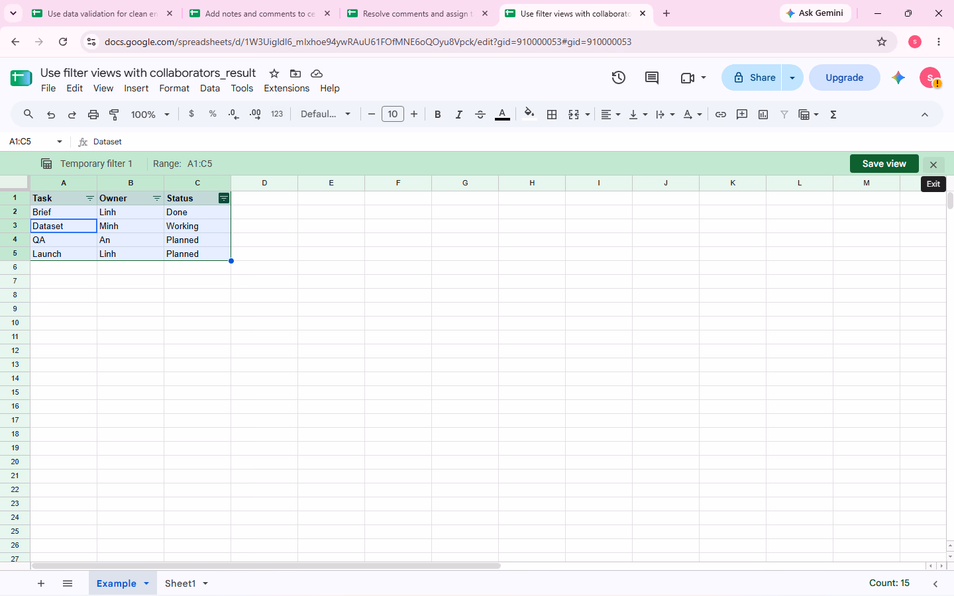Select the Paint format roller icon
The height and width of the screenshot is (596, 954).
[x=114, y=115]
